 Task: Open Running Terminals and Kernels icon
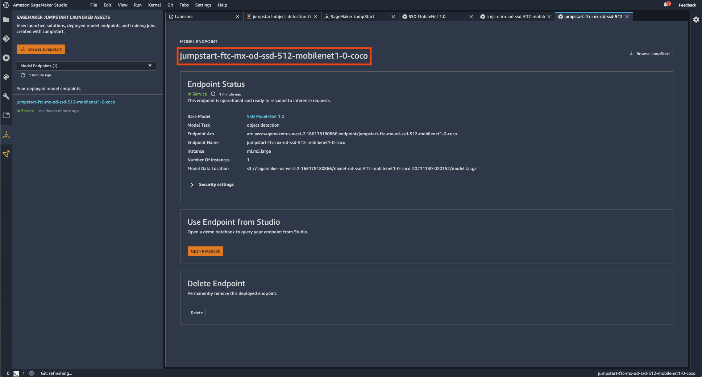pos(6,58)
